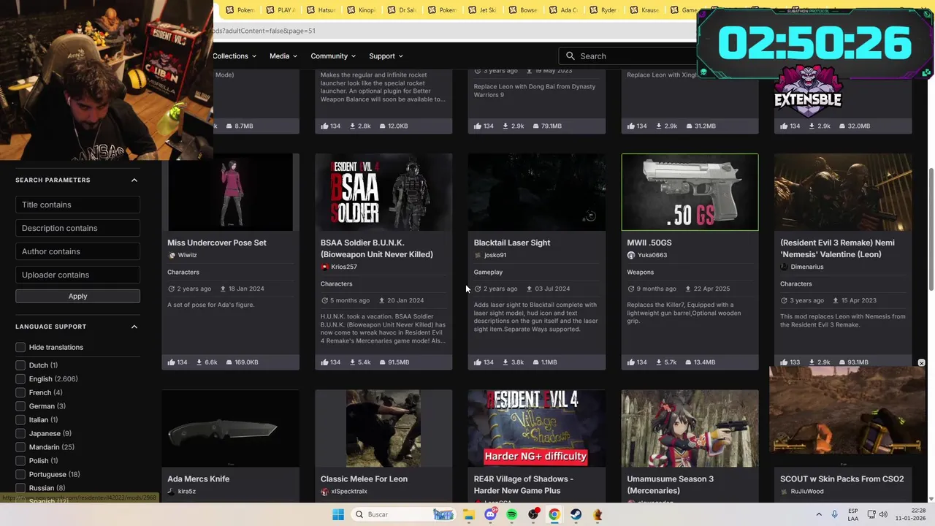
Task: Click the upload date icon on Blacktail Laser Sight
Action: point(530,289)
